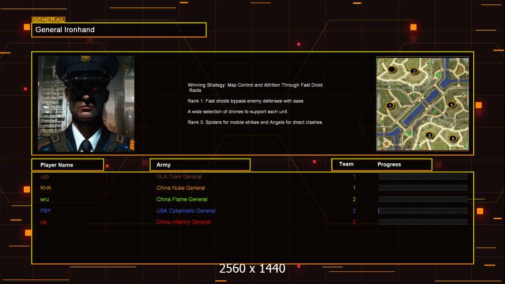505x284 pixels.
Task: Click the wide selection of drones tip
Action: [238, 112]
